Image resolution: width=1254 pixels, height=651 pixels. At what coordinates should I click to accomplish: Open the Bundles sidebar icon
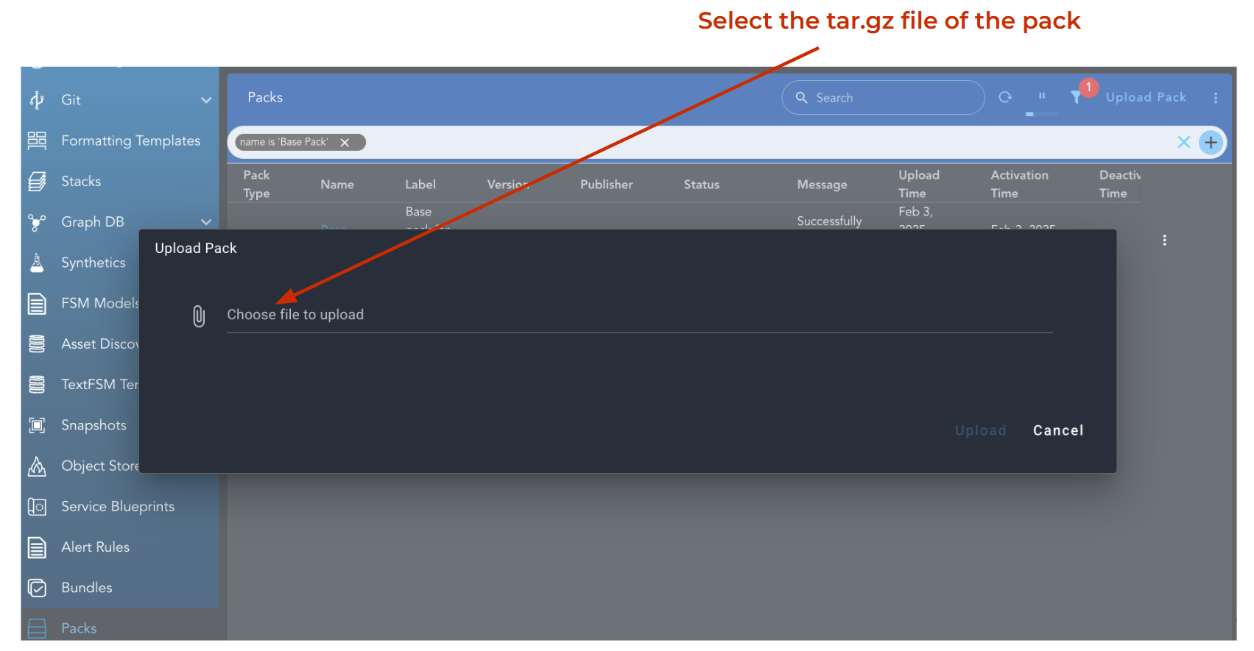(37, 588)
